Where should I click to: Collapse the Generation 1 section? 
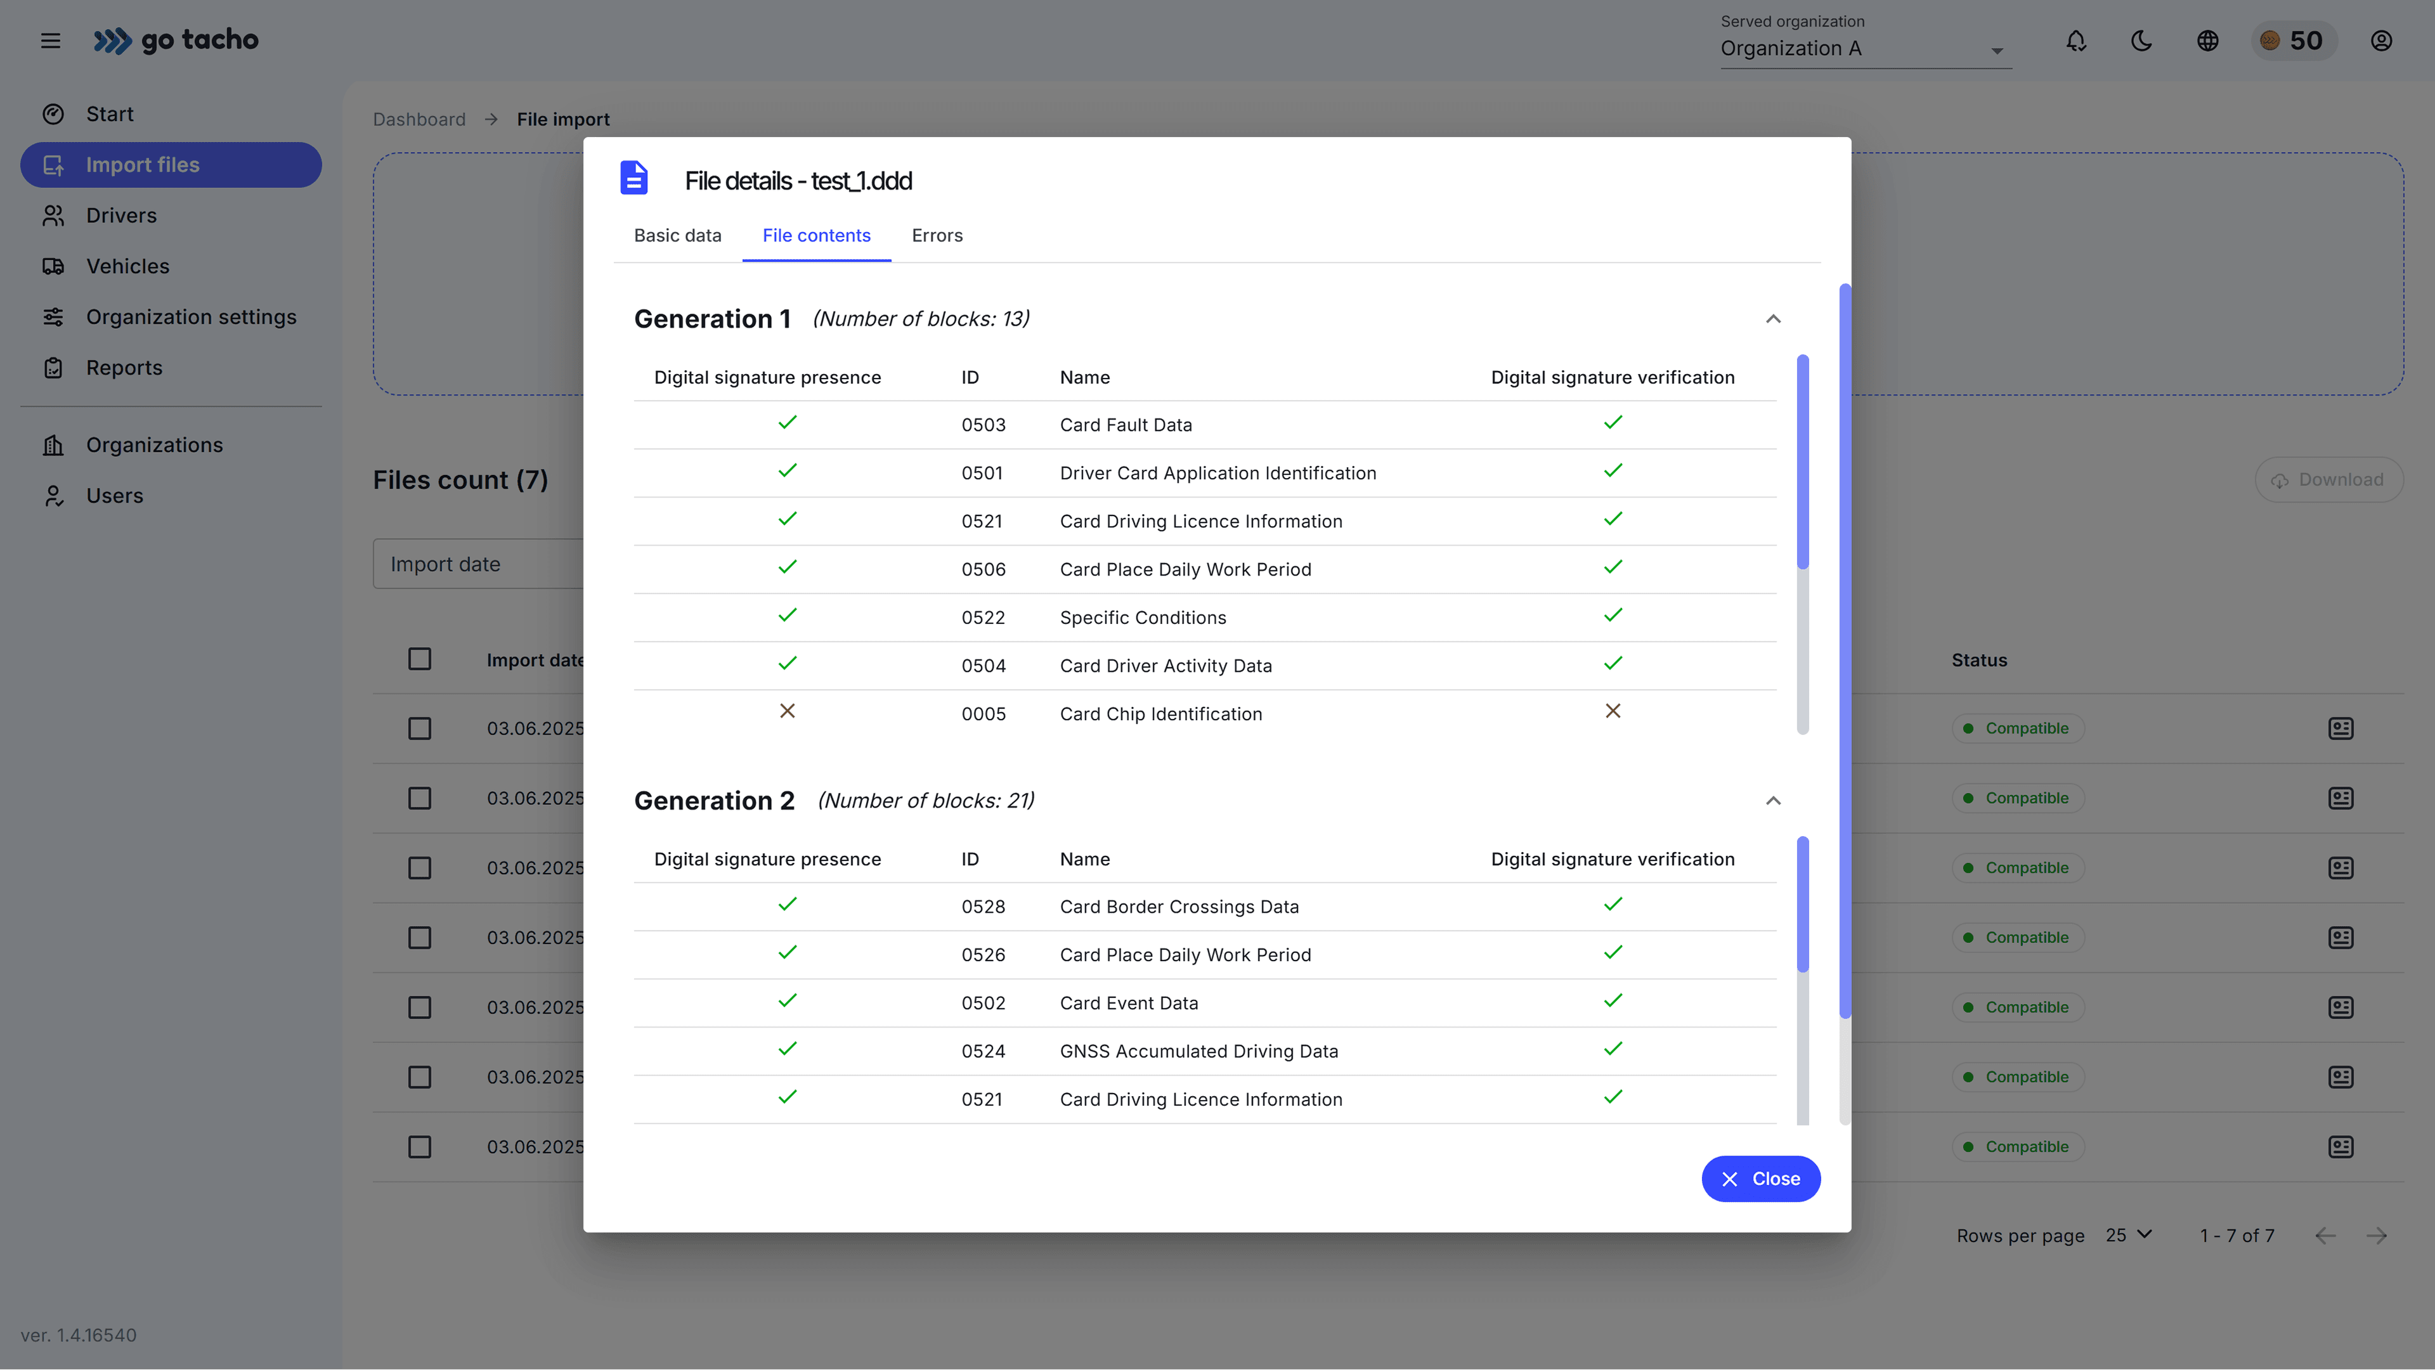[1772, 320]
